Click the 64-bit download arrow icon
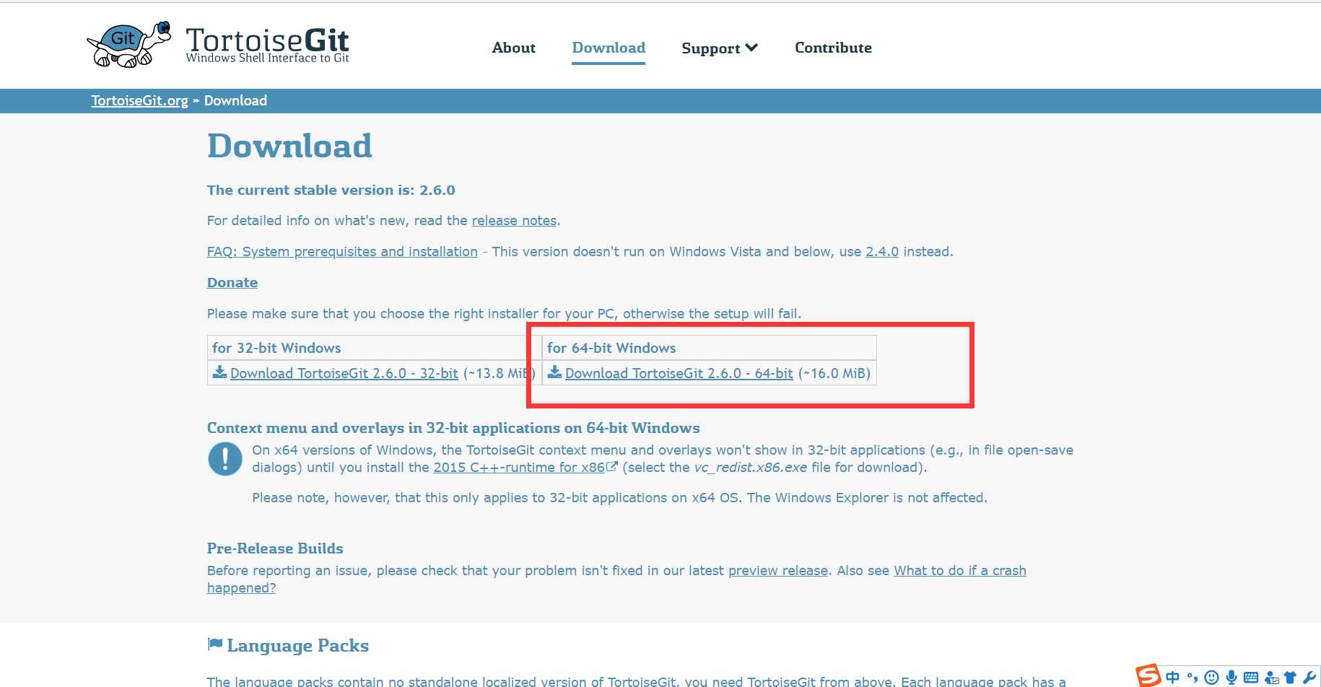 pyautogui.click(x=554, y=372)
